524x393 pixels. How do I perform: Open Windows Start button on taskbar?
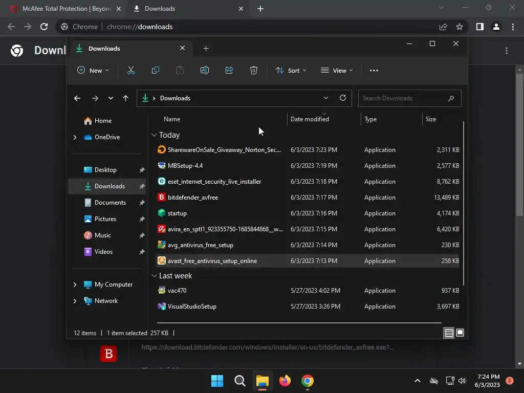(x=217, y=381)
